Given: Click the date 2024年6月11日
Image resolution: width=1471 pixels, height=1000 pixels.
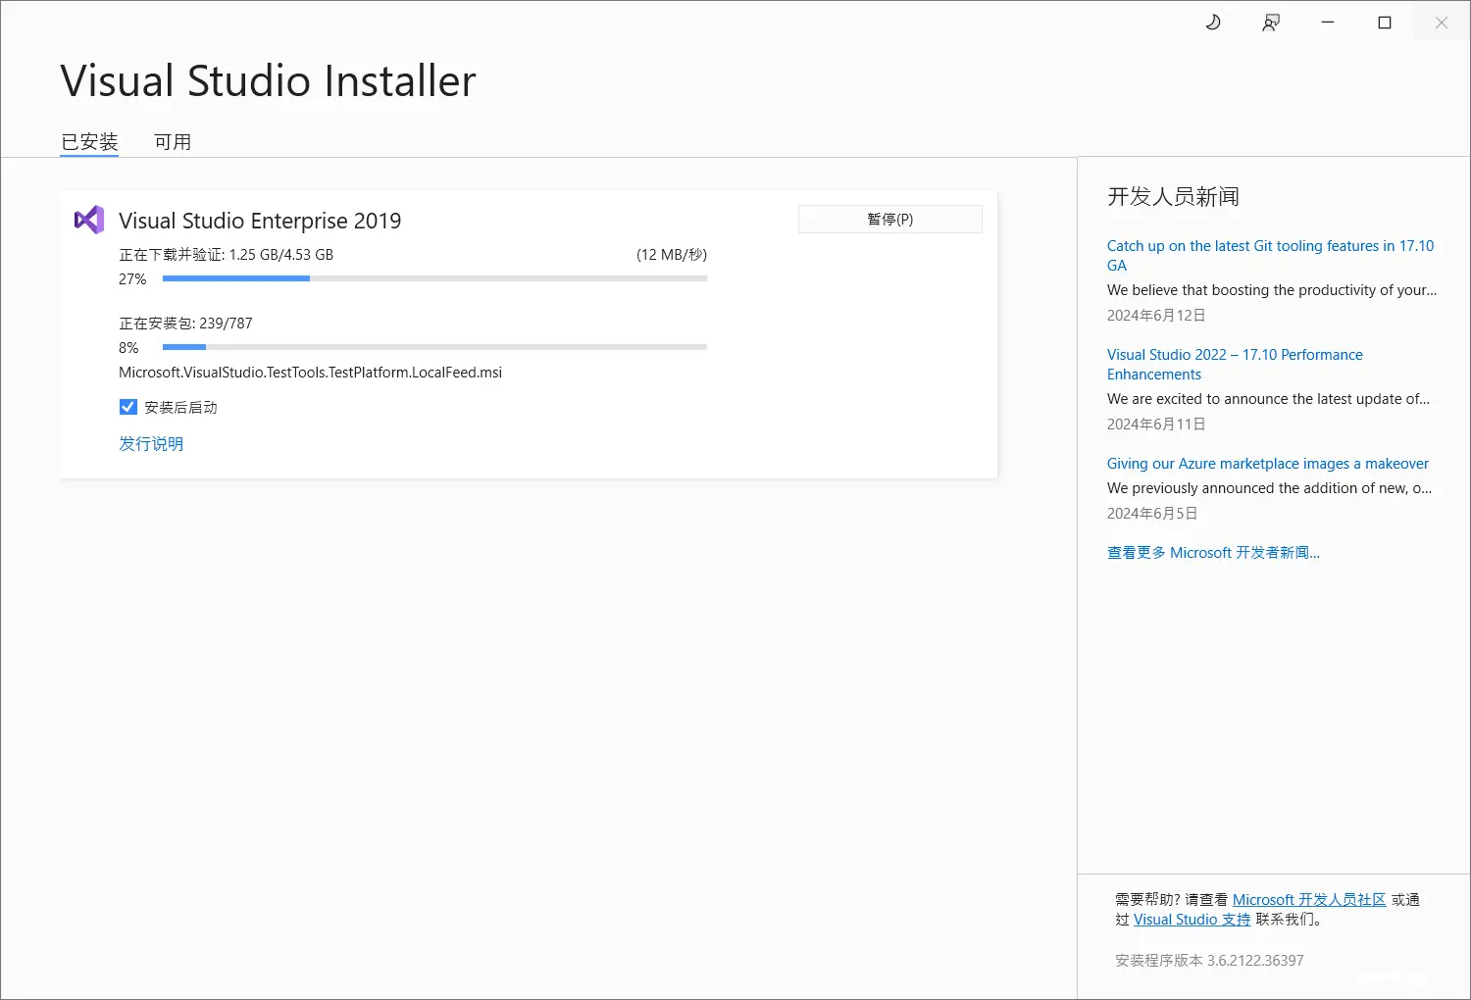Looking at the screenshot, I should click(x=1156, y=425).
